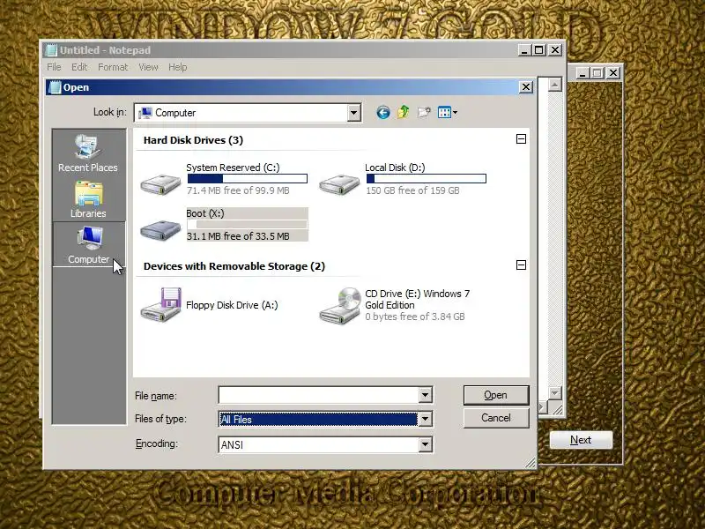The image size is (705, 529).
Task: Create a new folder using the toolbar icon
Action: [x=424, y=112]
